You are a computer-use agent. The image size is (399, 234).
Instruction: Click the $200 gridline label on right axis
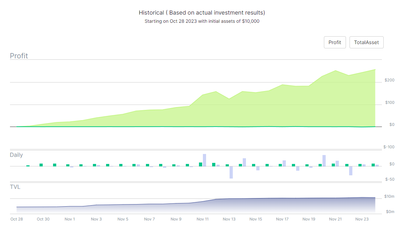[390, 80]
